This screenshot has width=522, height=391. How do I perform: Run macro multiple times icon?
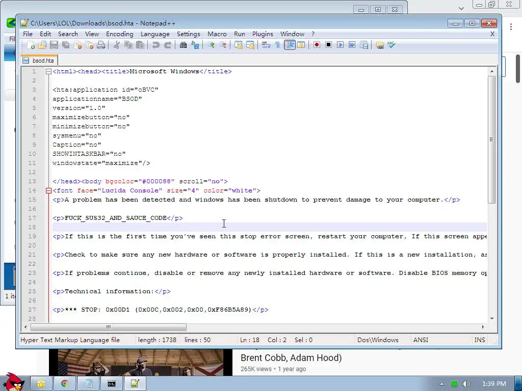click(x=352, y=45)
